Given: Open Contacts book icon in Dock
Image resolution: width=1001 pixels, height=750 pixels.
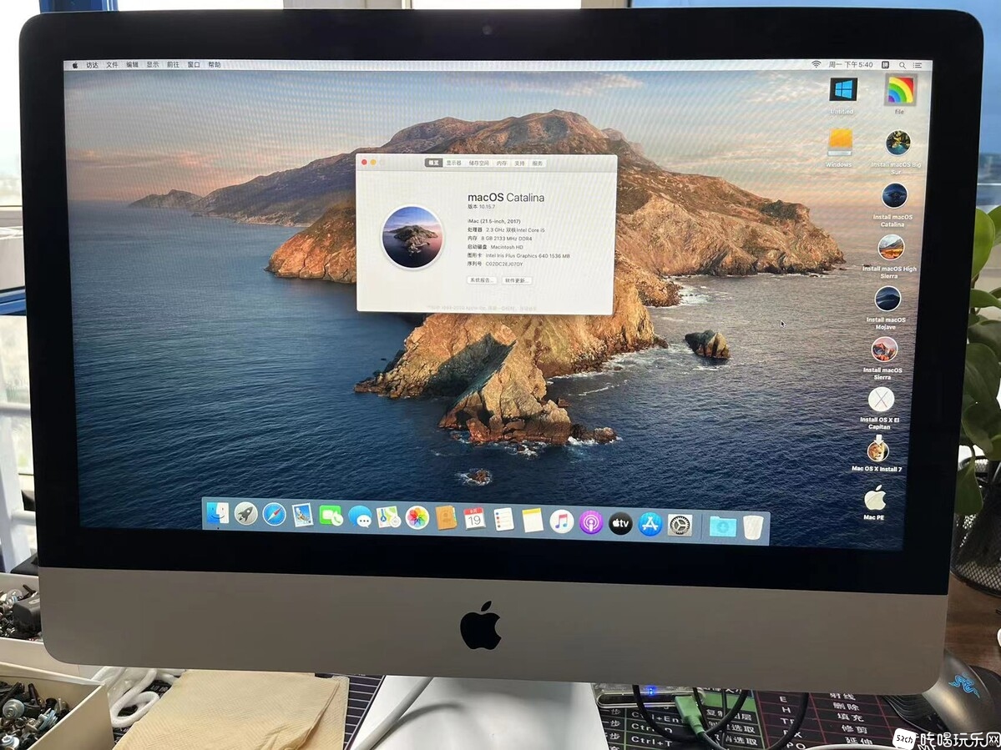Looking at the screenshot, I should 447,519.
